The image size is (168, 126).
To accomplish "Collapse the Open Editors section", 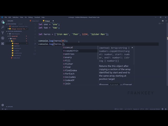I will point(12,24).
